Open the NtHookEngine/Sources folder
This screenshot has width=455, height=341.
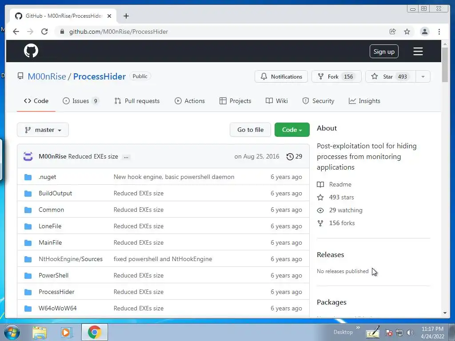point(71,259)
